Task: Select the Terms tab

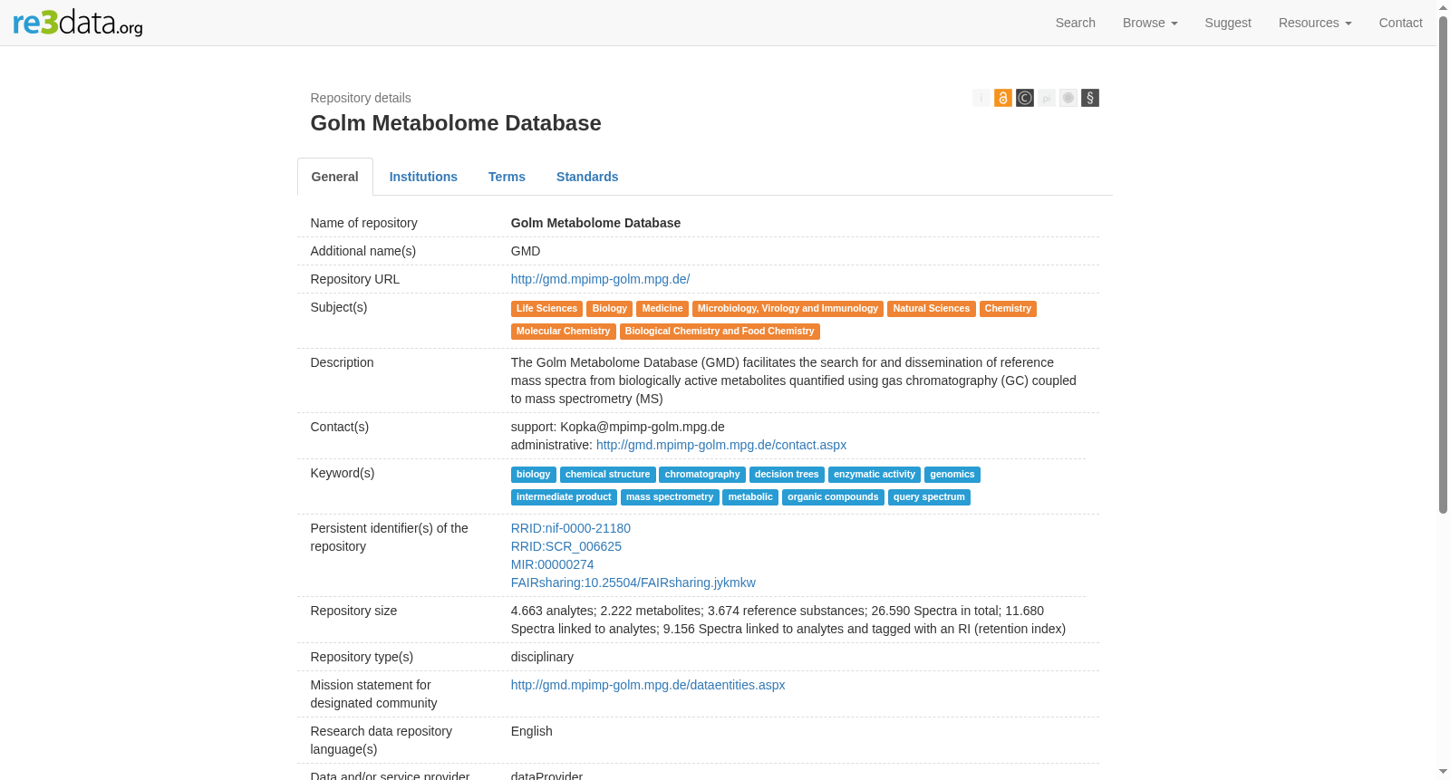Action: [507, 177]
